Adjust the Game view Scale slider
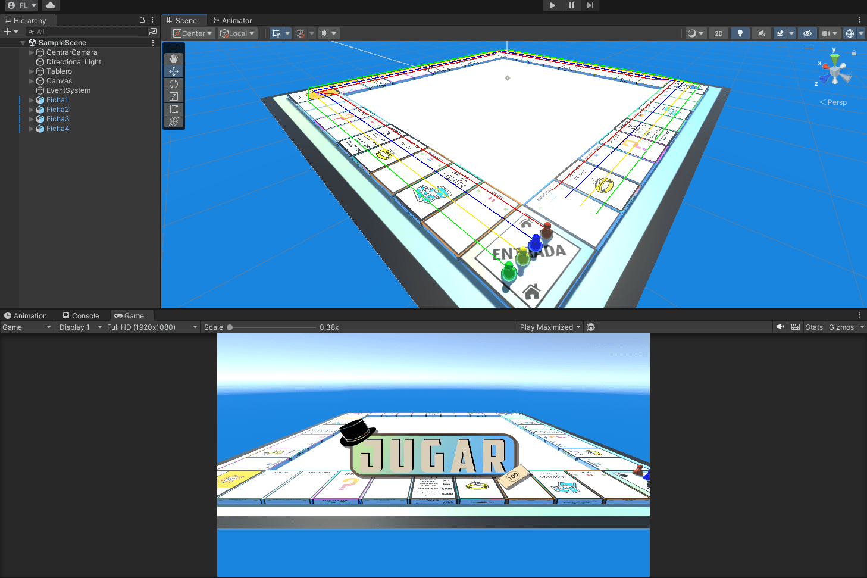This screenshot has height=578, width=867. click(x=273, y=327)
